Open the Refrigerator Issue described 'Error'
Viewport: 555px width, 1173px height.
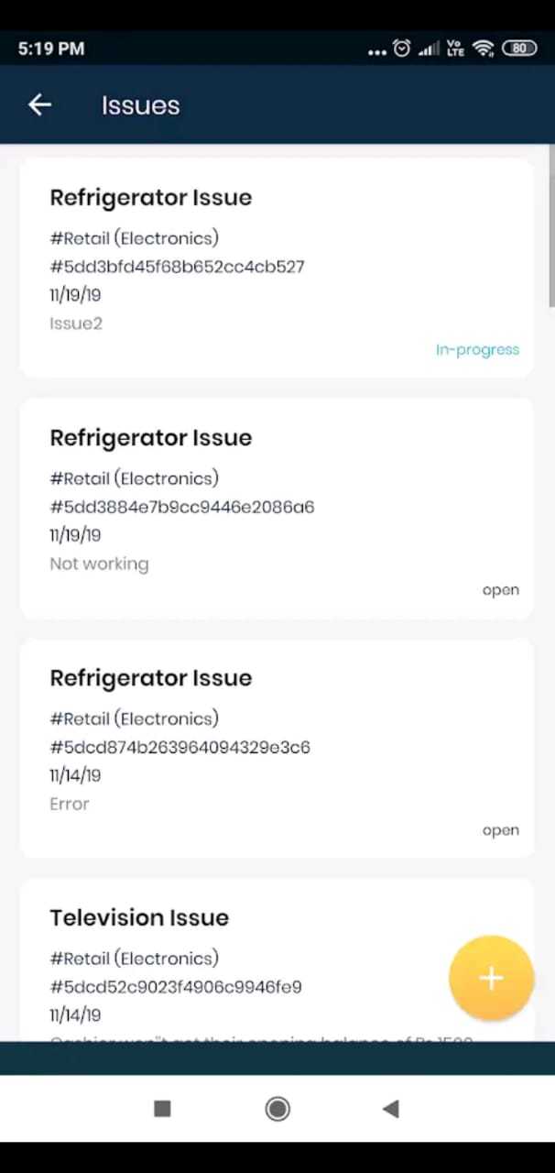[x=276, y=748]
